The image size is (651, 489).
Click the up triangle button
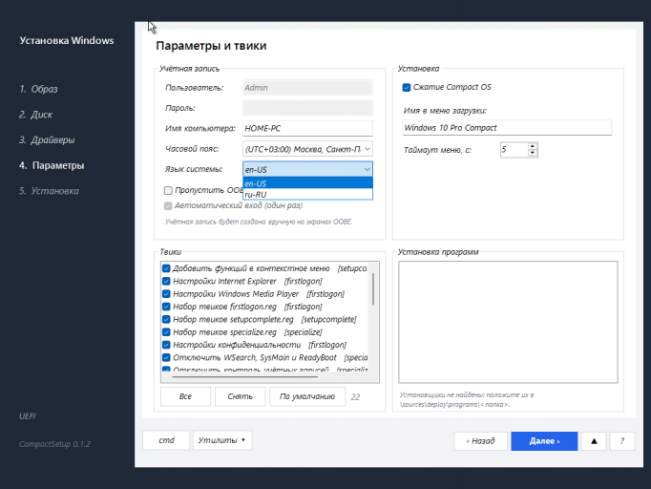coord(594,441)
